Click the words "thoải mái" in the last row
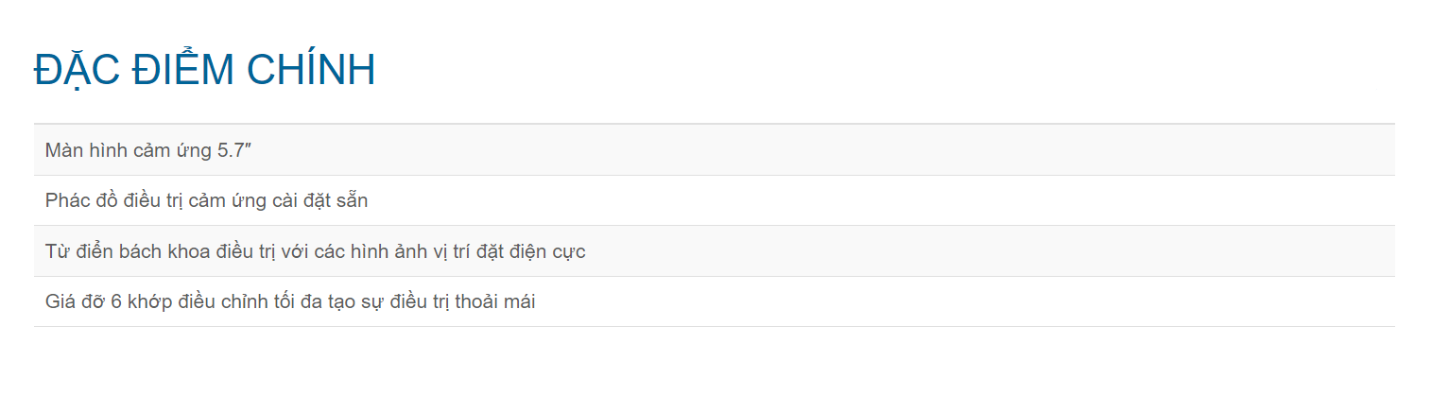 pyautogui.click(x=494, y=302)
